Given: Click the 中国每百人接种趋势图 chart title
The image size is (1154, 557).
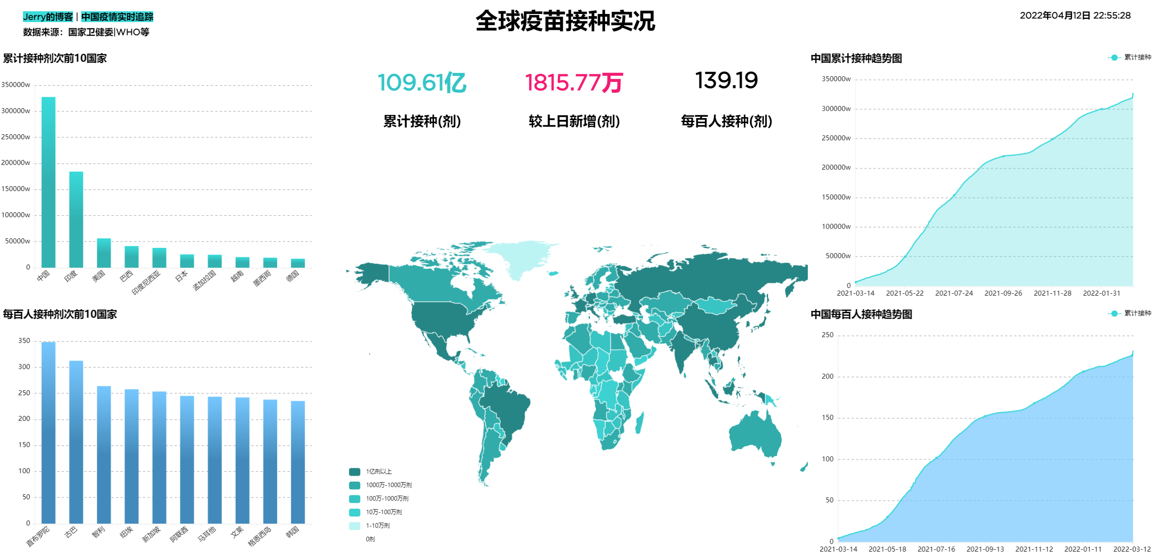Looking at the screenshot, I should click(x=861, y=314).
